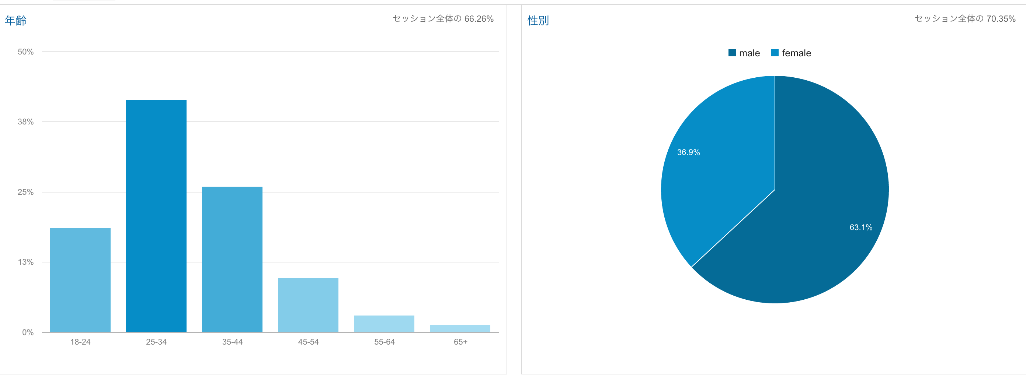Select the 45-54 age bar
Image resolution: width=1026 pixels, height=377 pixels.
308,304
